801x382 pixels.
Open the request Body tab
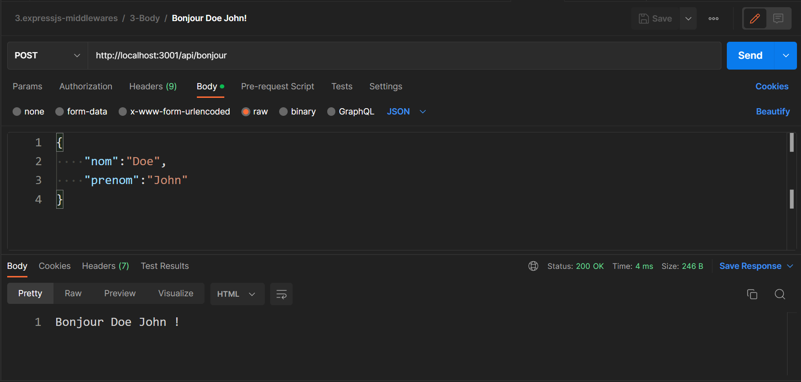[x=210, y=87]
